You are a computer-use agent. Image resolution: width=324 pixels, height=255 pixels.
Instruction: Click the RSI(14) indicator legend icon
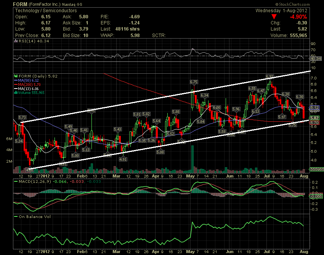16,41
